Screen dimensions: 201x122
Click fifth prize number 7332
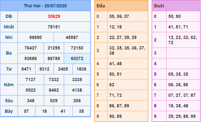tap(54, 80)
